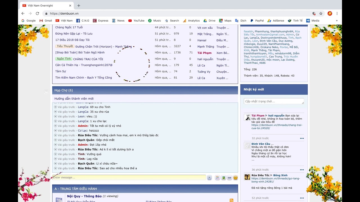Image resolution: width=360 pixels, height=202 pixels.
Task: Expand options for LangCa's "69 xu cho Tinh" message
Action: (55, 107)
